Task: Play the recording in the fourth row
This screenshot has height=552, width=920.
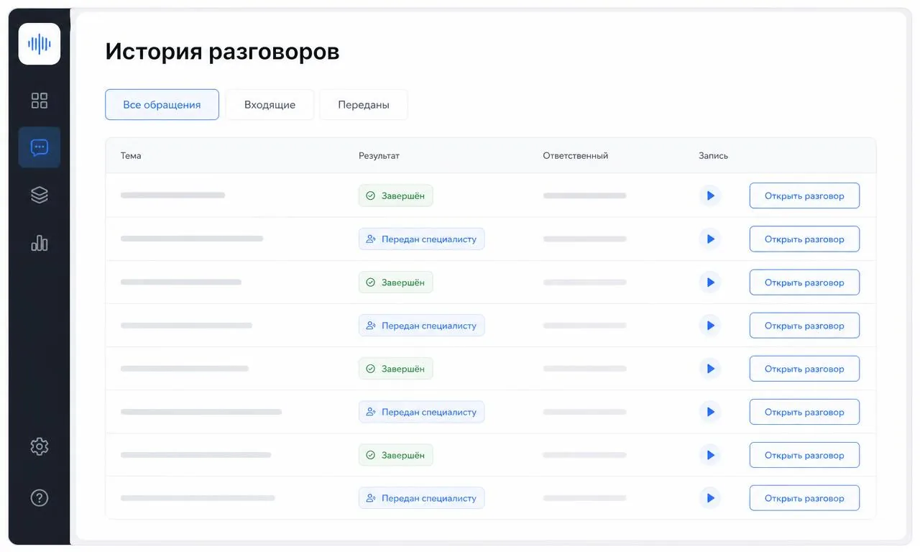Action: click(x=710, y=325)
